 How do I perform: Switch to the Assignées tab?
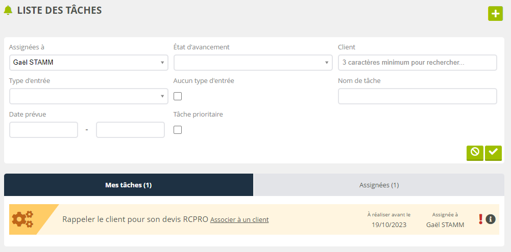(x=379, y=185)
